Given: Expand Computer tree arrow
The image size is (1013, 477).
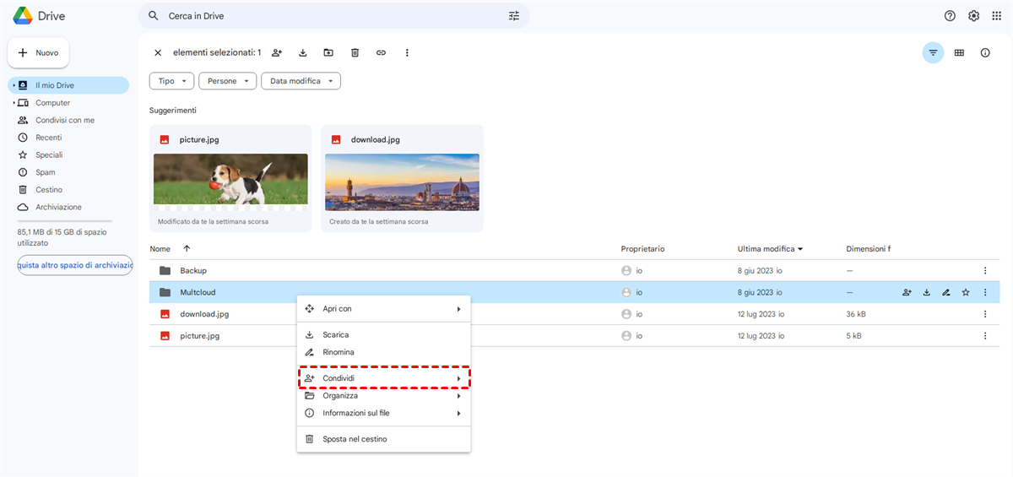Looking at the screenshot, I should [14, 103].
